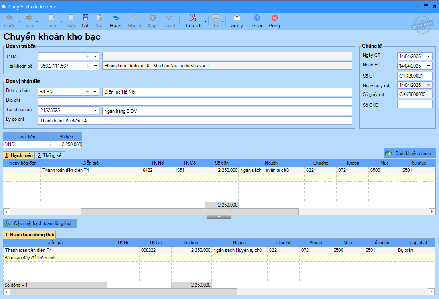Click Định khoản nhanh button
The height and width of the screenshot is (299, 439).
point(409,153)
